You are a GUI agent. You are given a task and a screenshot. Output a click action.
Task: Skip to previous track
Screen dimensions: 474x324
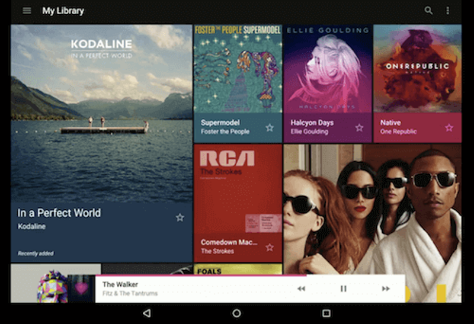301,288
